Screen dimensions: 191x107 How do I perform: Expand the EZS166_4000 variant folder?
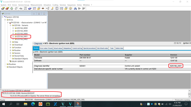[13, 31]
